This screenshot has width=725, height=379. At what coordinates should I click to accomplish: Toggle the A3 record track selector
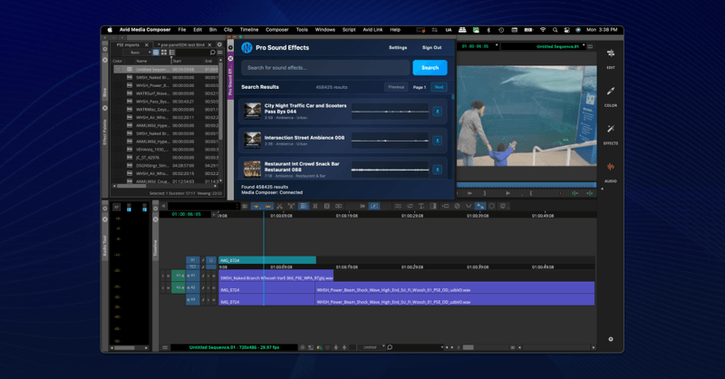coord(193,299)
